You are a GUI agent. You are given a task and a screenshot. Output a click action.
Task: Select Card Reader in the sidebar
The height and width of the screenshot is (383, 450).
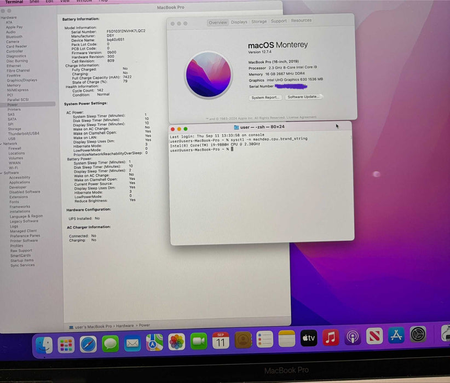pos(16,47)
